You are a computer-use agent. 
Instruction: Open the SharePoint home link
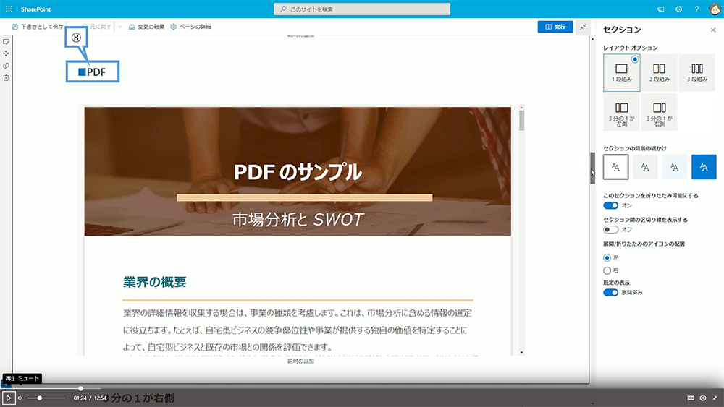click(x=35, y=9)
